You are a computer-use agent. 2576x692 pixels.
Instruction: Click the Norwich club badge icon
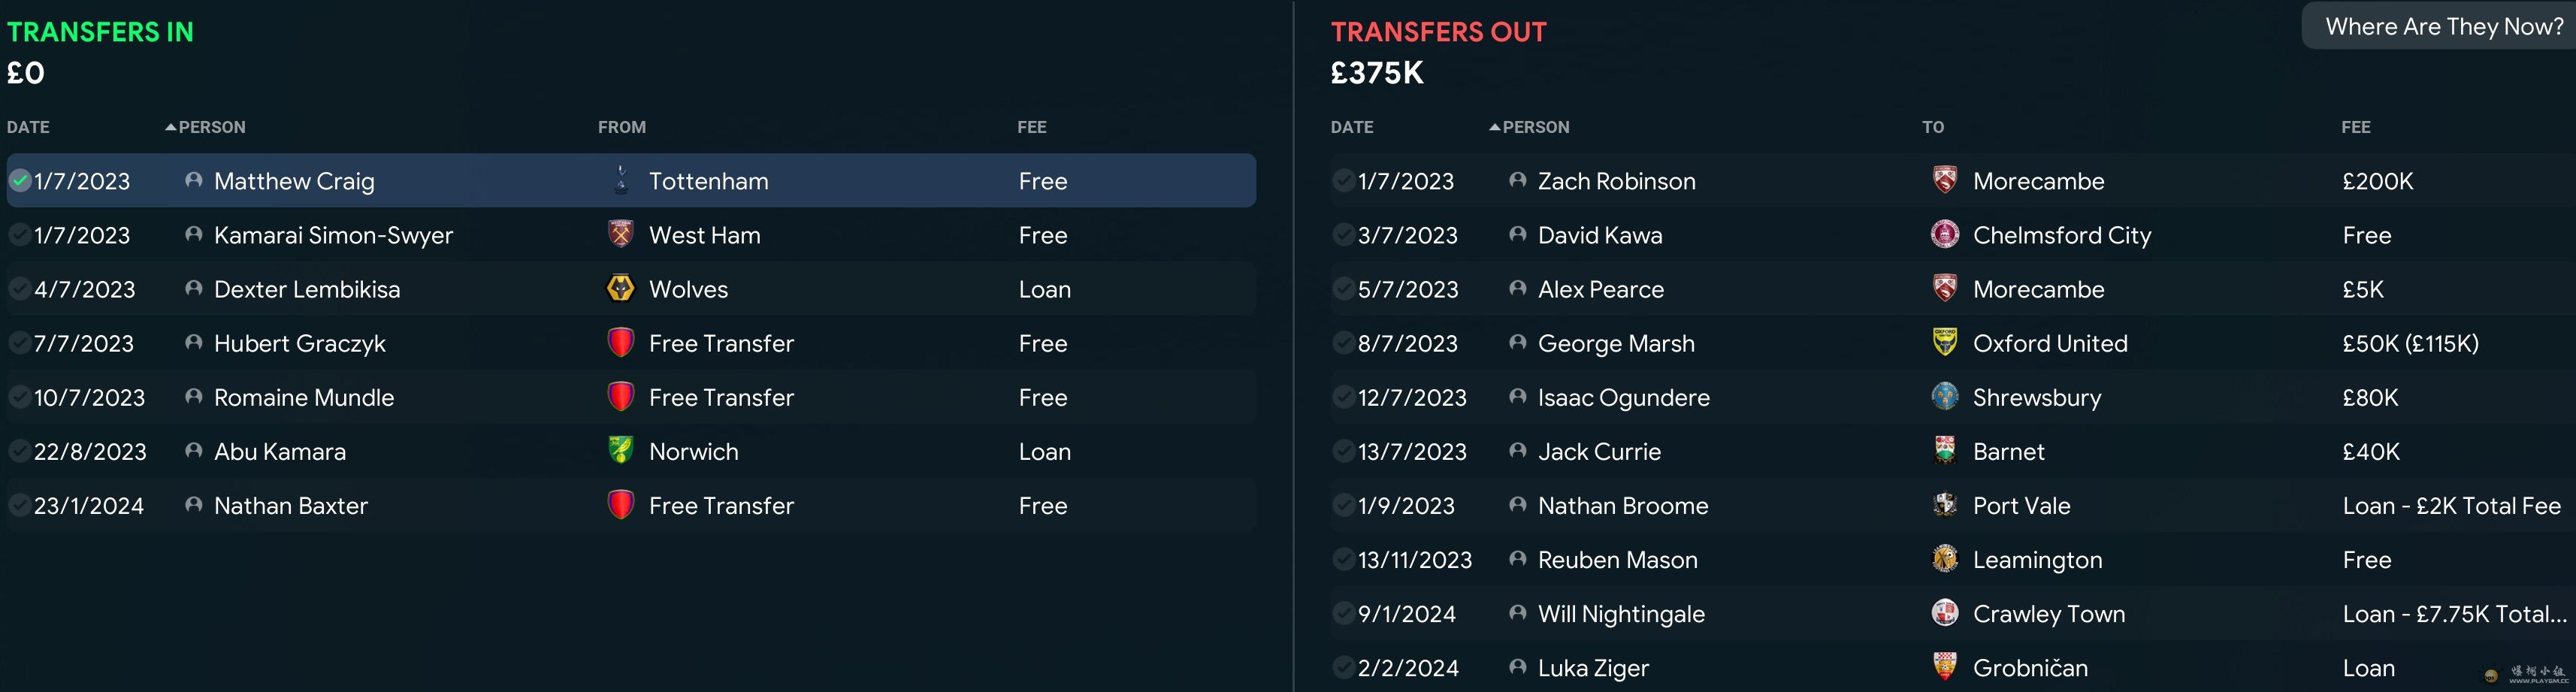(x=621, y=450)
